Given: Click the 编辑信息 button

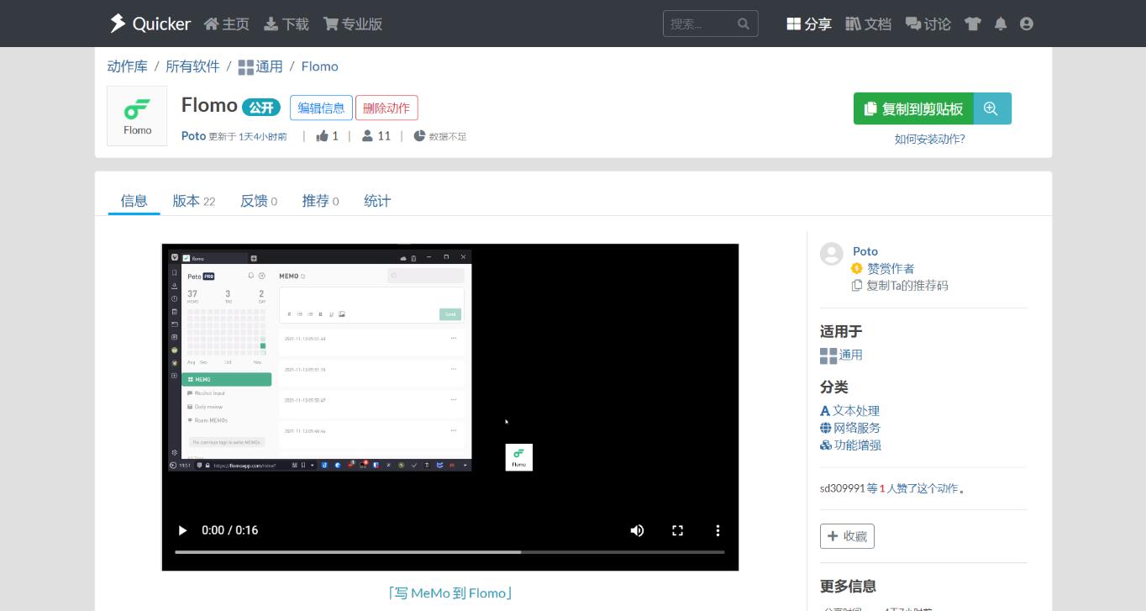Looking at the screenshot, I should click(321, 108).
